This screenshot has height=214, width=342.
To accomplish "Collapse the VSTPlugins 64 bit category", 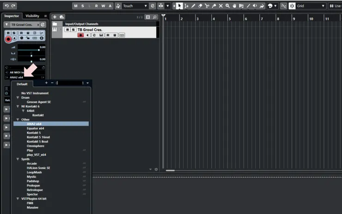I will tap(18, 198).
